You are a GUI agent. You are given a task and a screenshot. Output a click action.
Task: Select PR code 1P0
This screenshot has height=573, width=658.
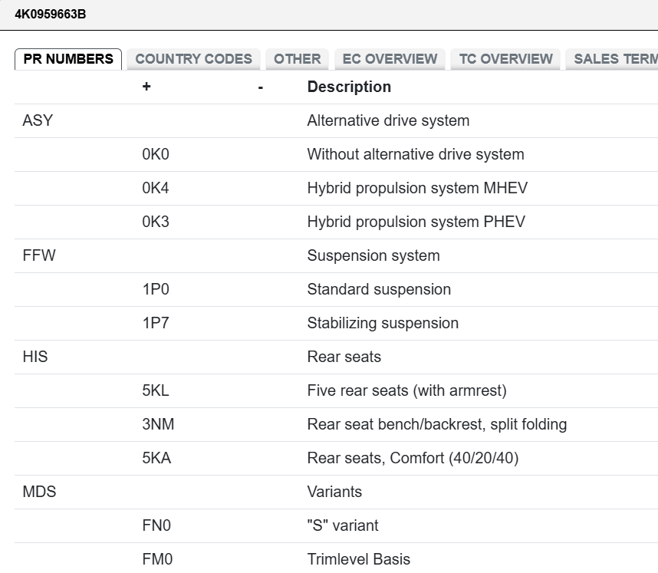click(155, 290)
